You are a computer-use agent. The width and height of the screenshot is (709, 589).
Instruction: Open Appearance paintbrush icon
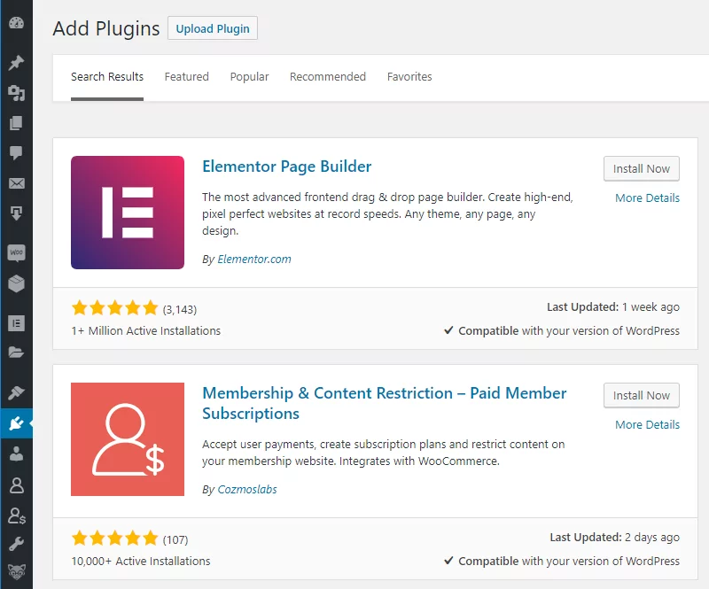click(16, 392)
